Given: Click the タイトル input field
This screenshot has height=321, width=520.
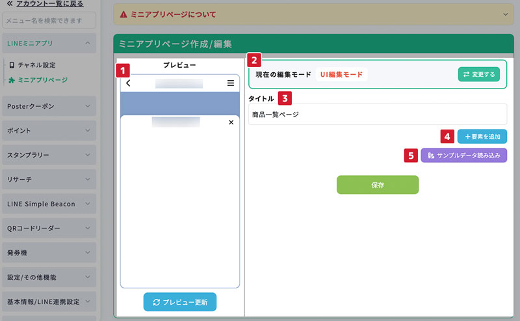Looking at the screenshot, I should tap(377, 113).
